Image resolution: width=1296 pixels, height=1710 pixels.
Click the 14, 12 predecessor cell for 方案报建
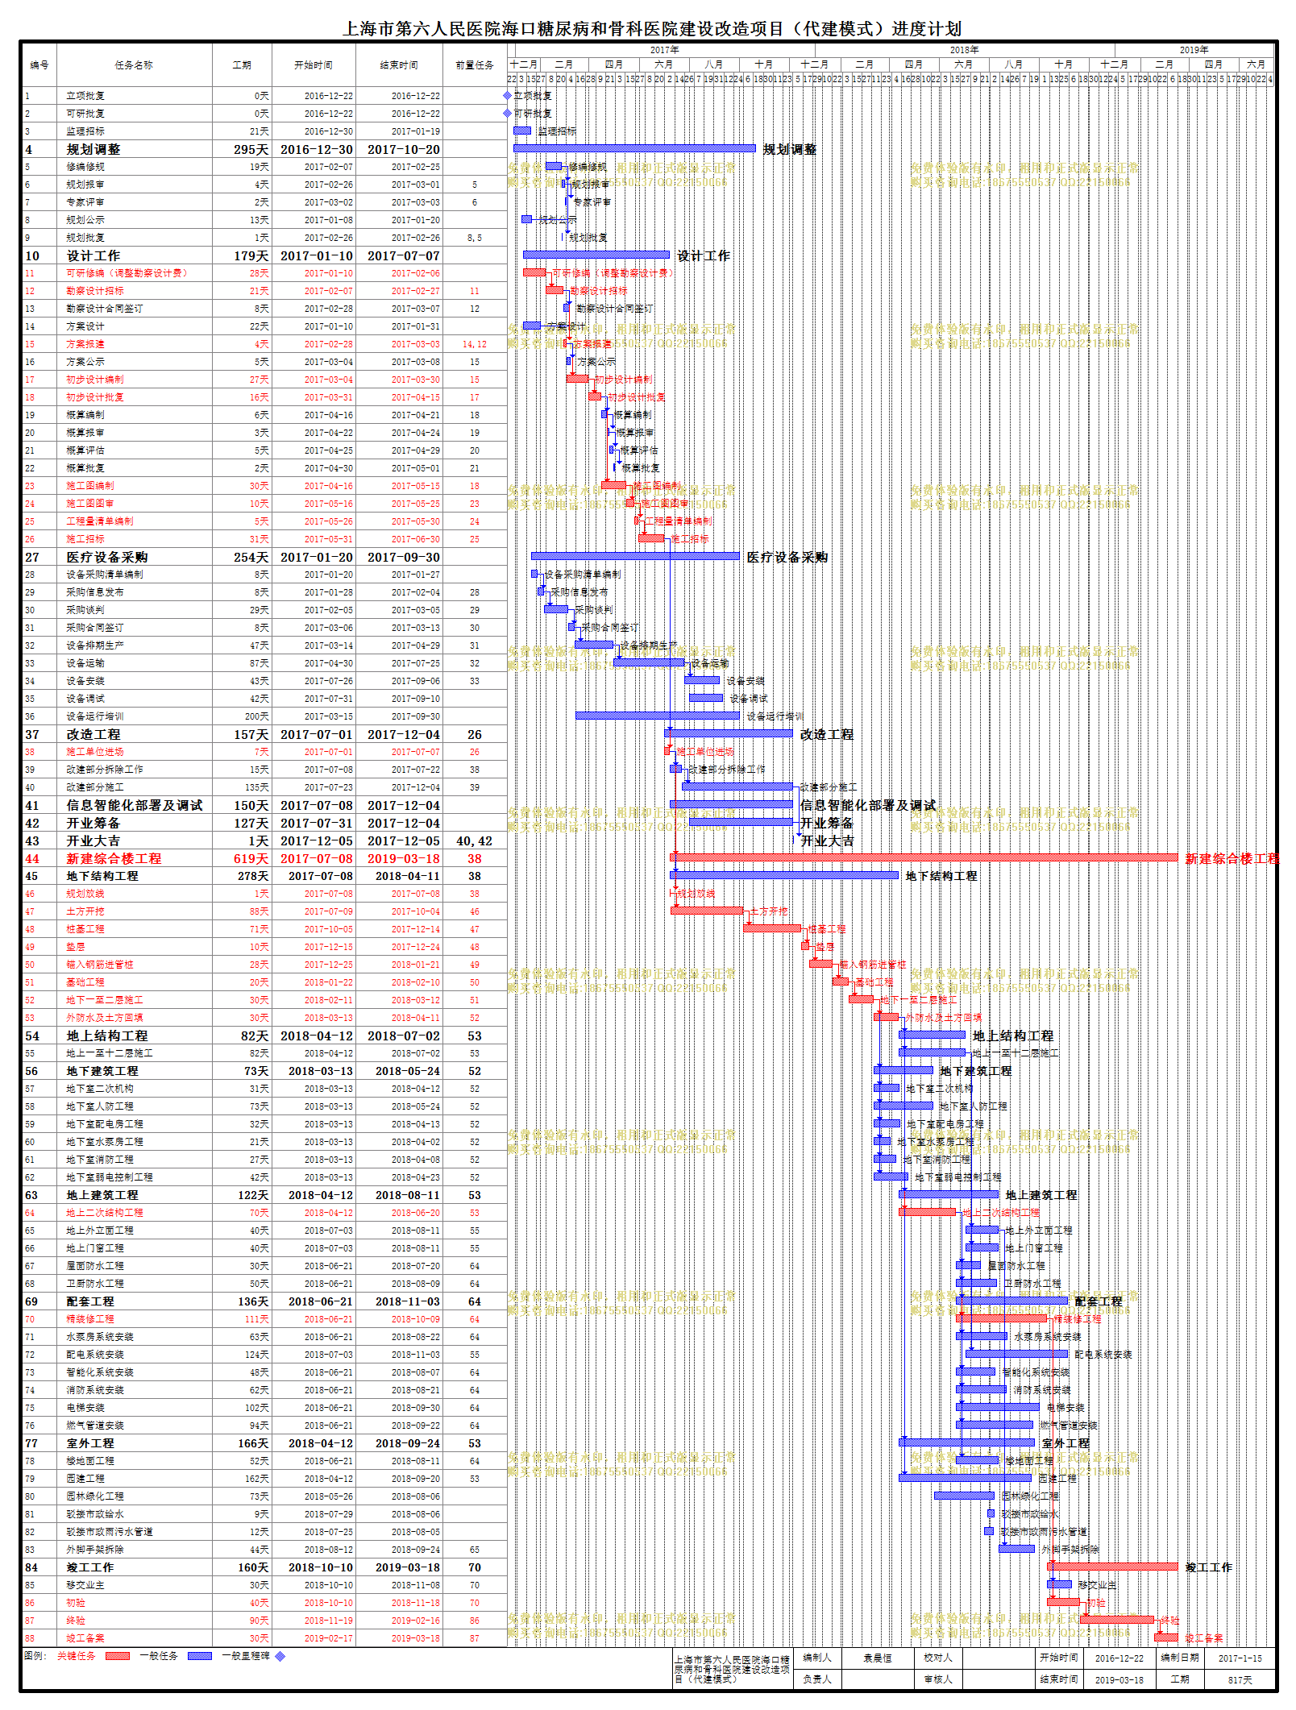tap(474, 344)
